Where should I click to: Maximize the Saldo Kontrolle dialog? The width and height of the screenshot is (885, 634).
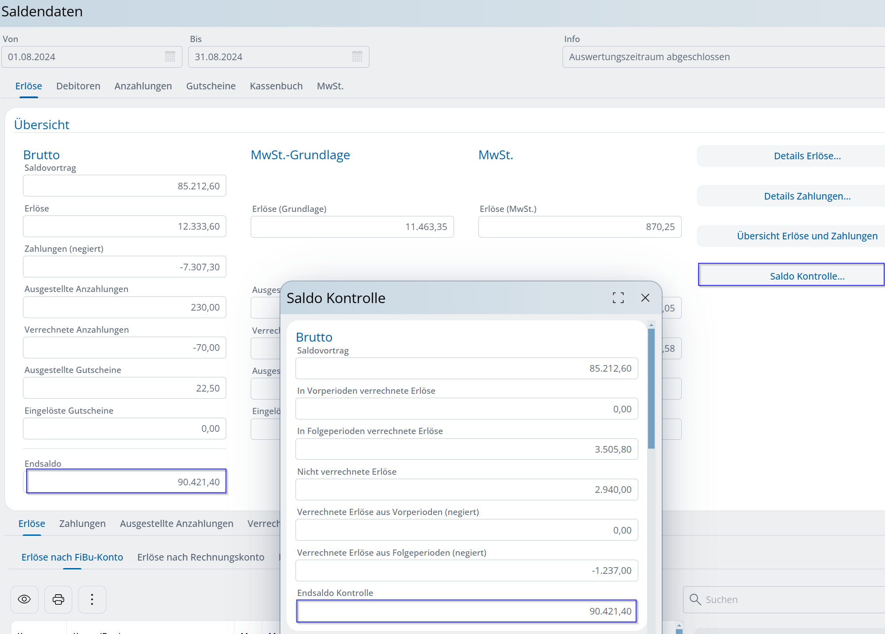coord(618,298)
